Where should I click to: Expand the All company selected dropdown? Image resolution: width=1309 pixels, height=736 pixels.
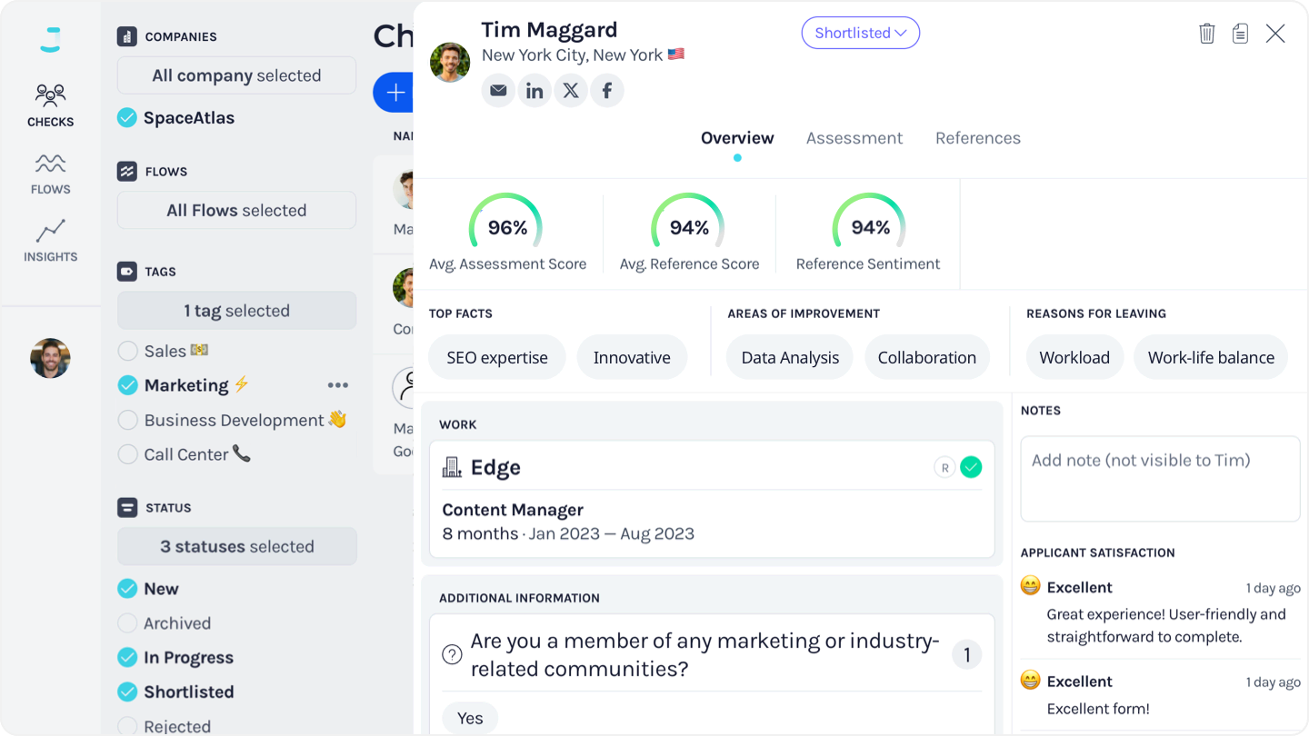(236, 75)
